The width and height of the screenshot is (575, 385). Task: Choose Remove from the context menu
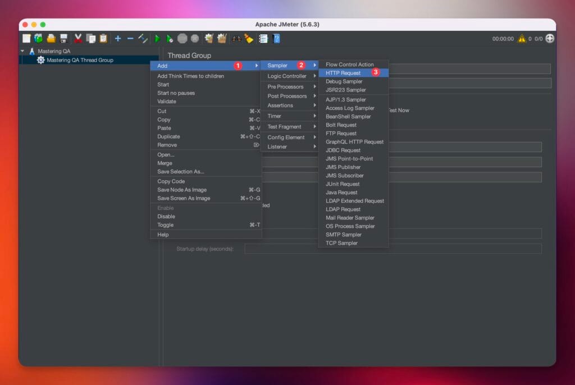tap(206, 145)
